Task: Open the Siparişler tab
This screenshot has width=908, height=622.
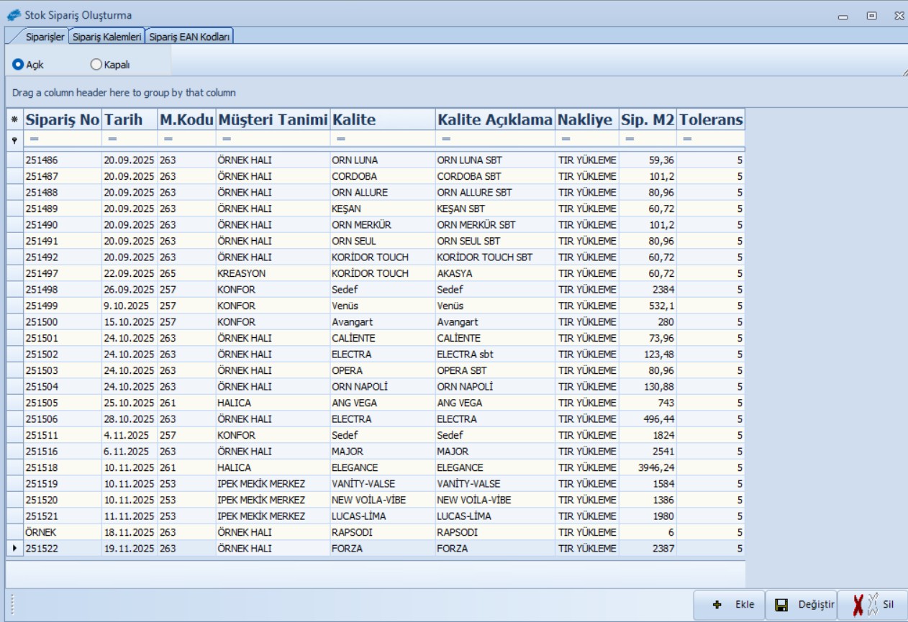Action: (45, 37)
